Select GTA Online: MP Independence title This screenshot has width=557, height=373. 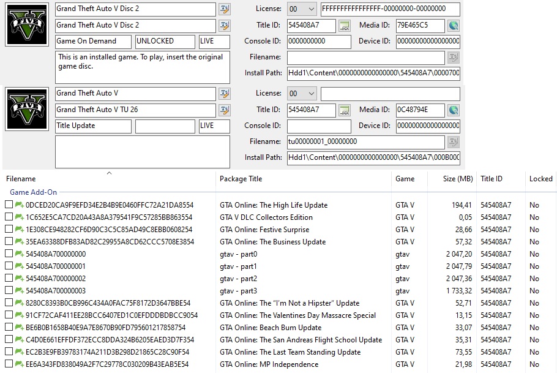tap(269, 364)
